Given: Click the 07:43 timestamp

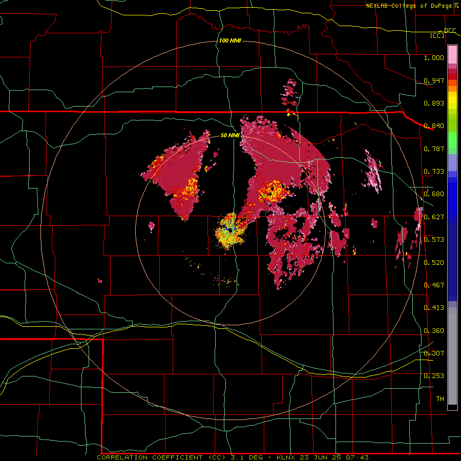Looking at the screenshot, I should [358, 457].
